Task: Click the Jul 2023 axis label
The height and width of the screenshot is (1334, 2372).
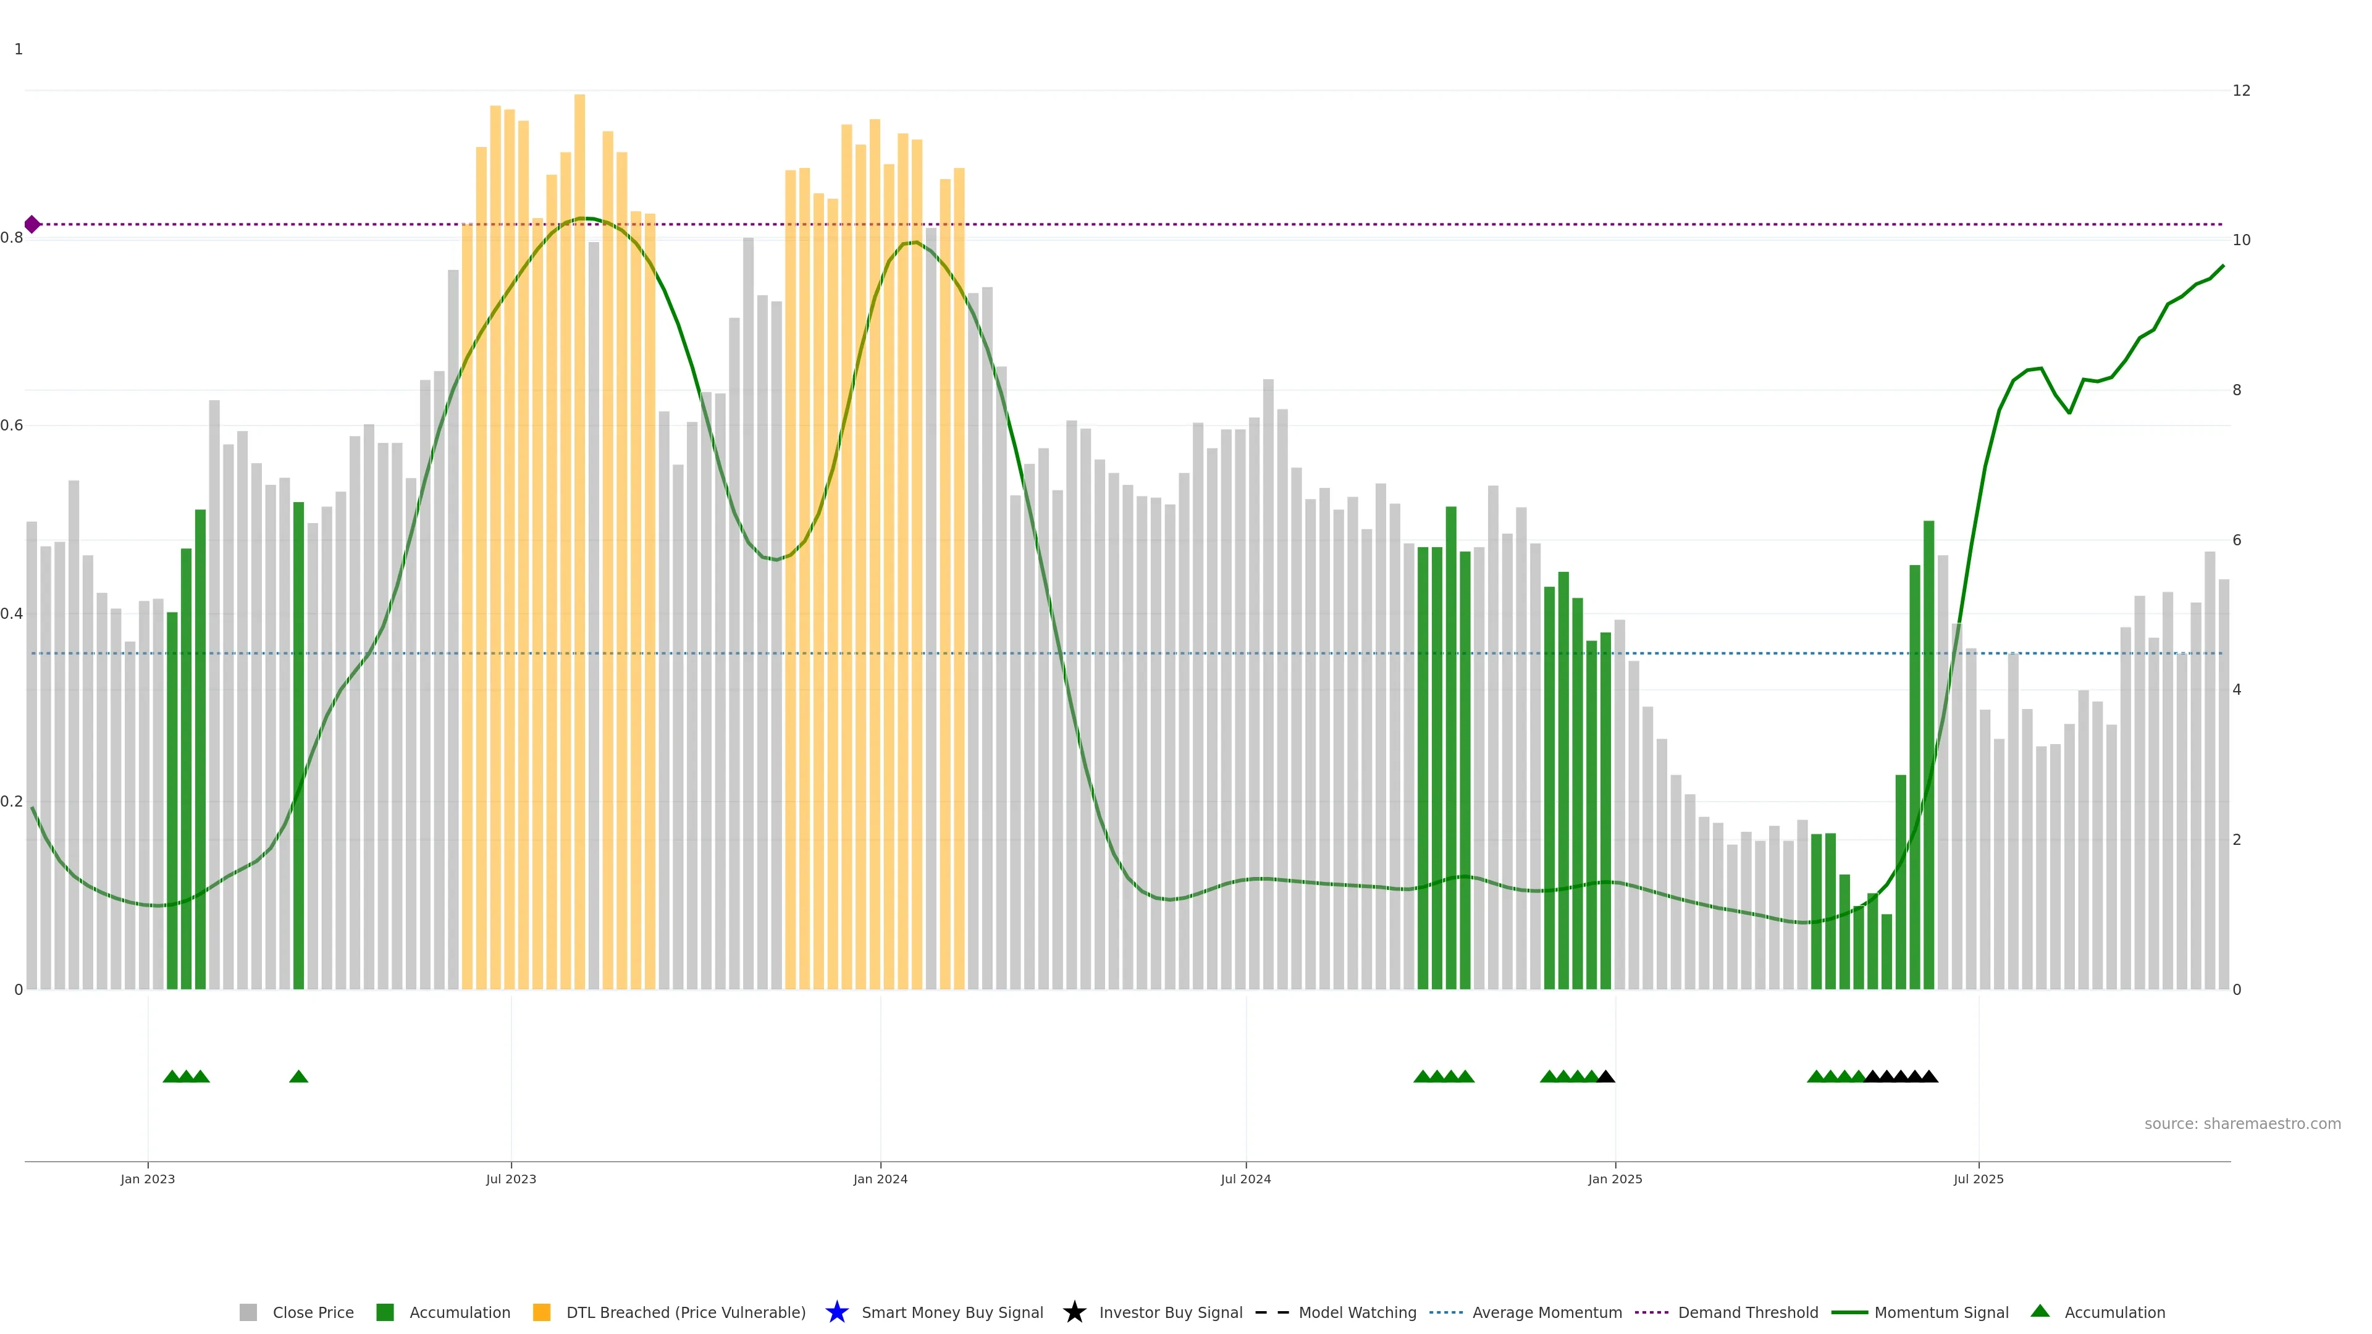Action: pos(511,1178)
